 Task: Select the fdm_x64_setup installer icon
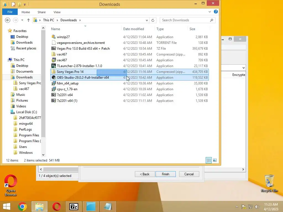coord(54,83)
